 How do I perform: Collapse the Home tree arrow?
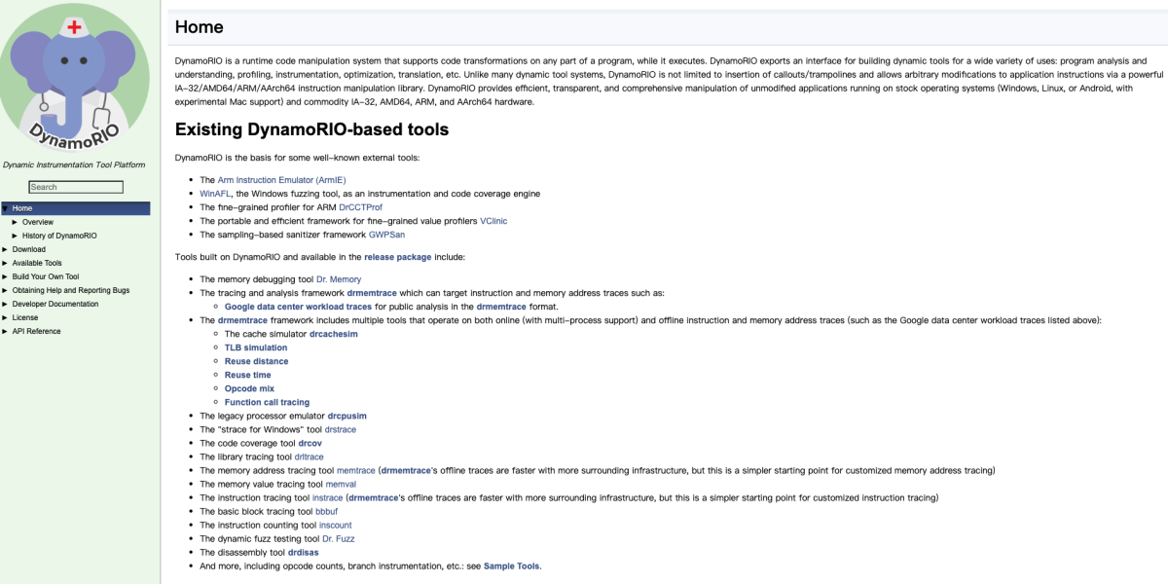pos(5,208)
